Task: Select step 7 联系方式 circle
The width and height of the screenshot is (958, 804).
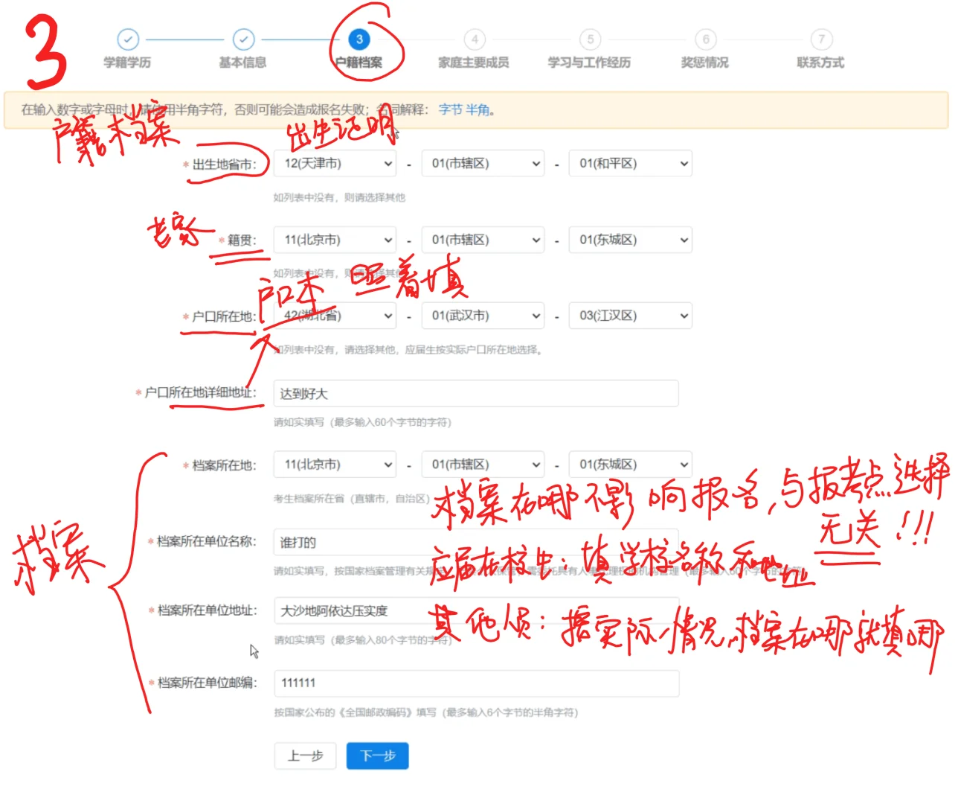Action: 821,39
